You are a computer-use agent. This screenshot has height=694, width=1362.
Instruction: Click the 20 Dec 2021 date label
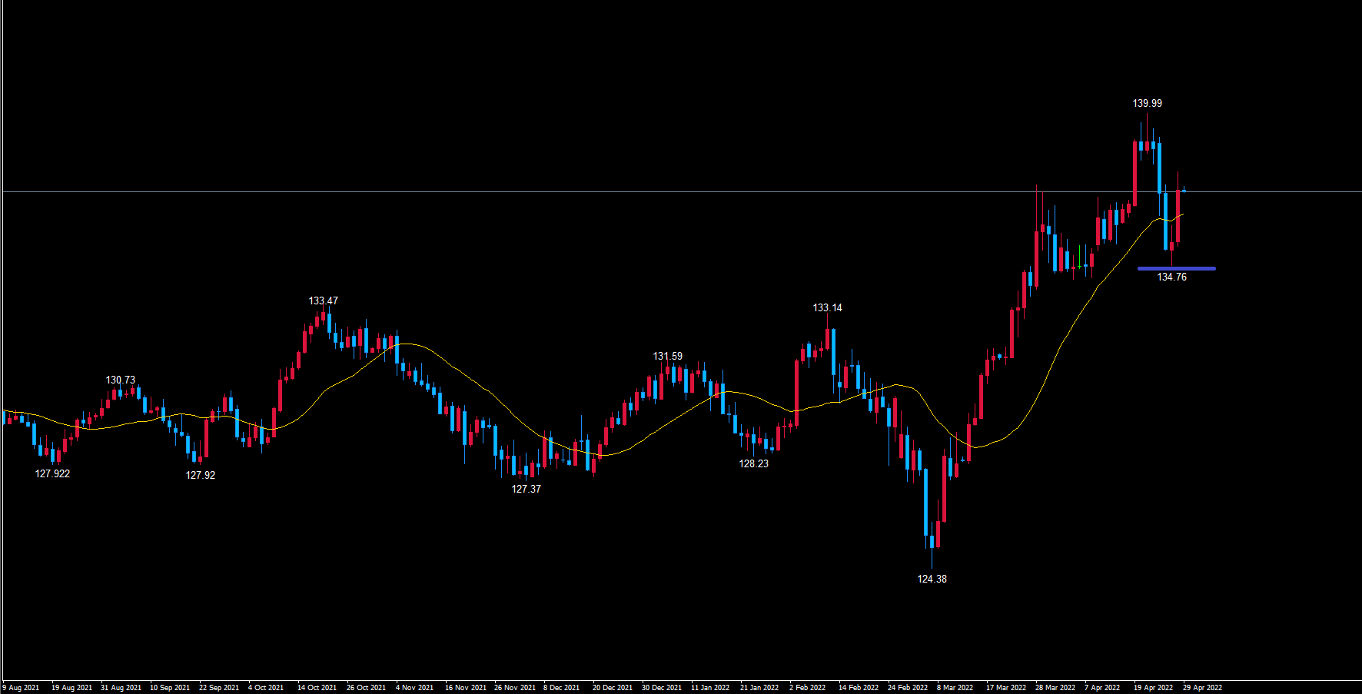pyautogui.click(x=612, y=688)
